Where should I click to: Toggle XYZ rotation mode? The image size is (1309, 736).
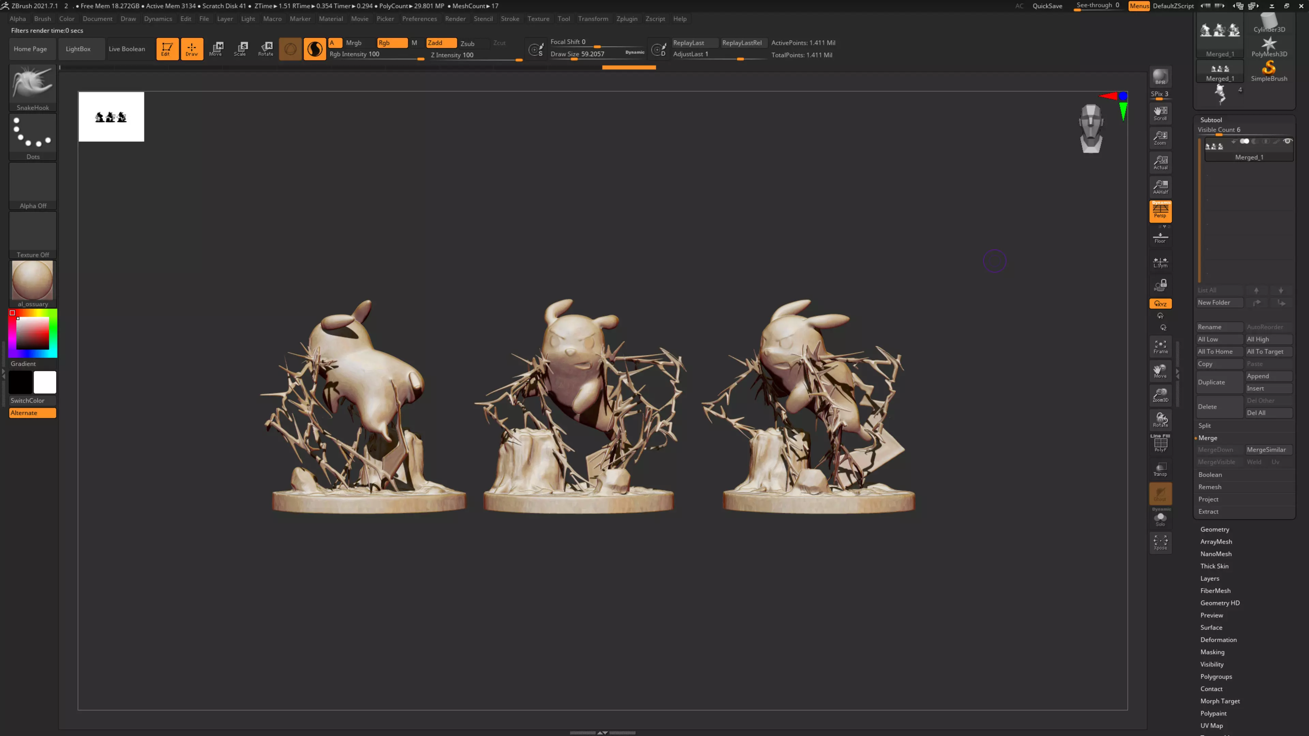pos(1161,304)
